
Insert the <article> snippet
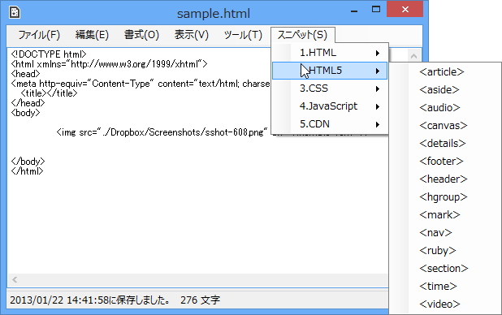pyautogui.click(x=445, y=72)
